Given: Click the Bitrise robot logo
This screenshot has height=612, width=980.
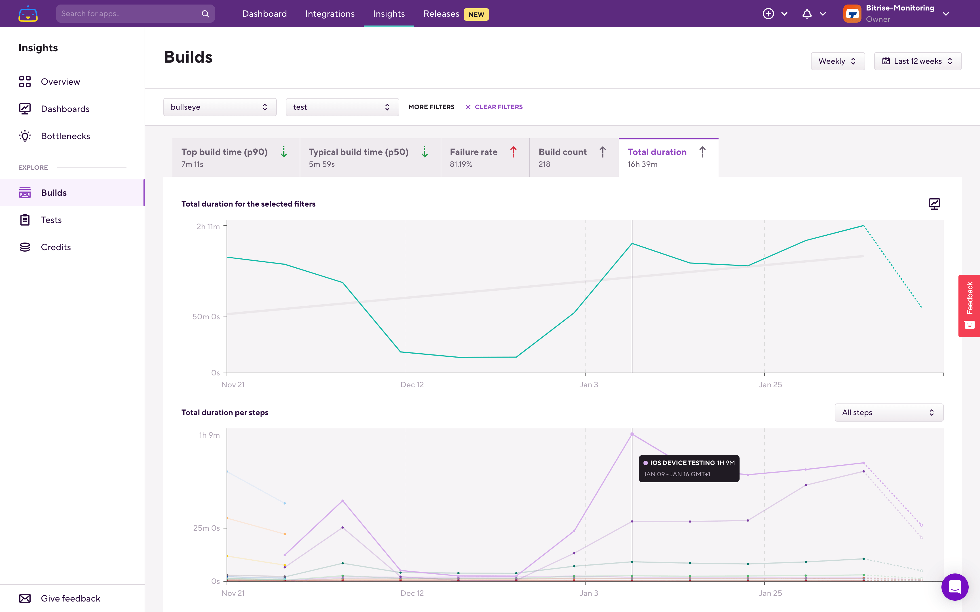Looking at the screenshot, I should [x=28, y=14].
